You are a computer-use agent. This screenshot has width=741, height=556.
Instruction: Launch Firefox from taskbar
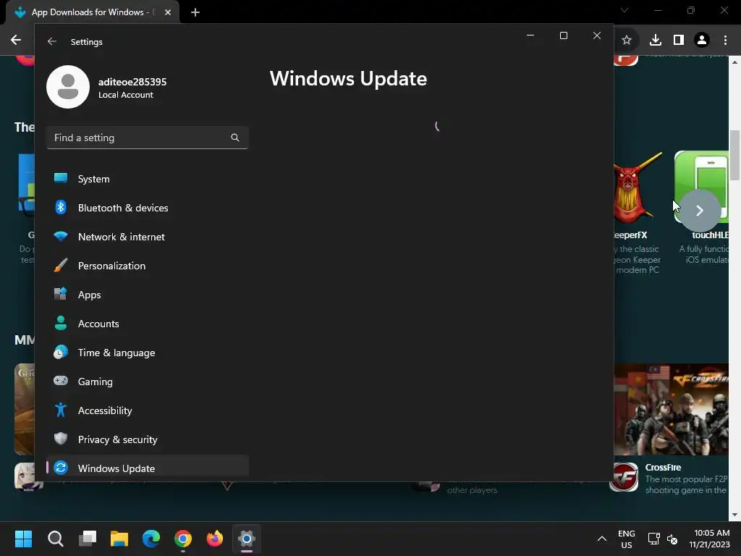(215, 539)
